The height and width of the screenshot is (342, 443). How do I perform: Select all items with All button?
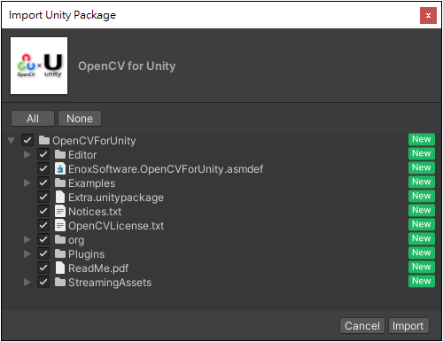pyautogui.click(x=33, y=119)
